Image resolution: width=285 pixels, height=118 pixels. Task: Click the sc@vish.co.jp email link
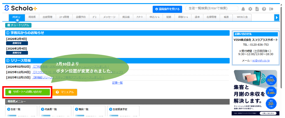click(x=261, y=61)
